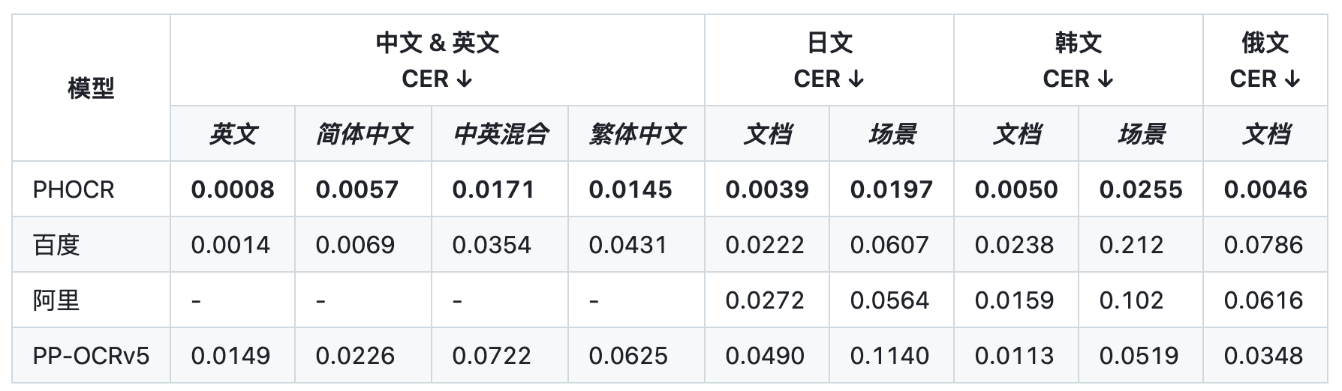1342x391 pixels.
Task: Select the 阿里 row label
Action: 56,300
